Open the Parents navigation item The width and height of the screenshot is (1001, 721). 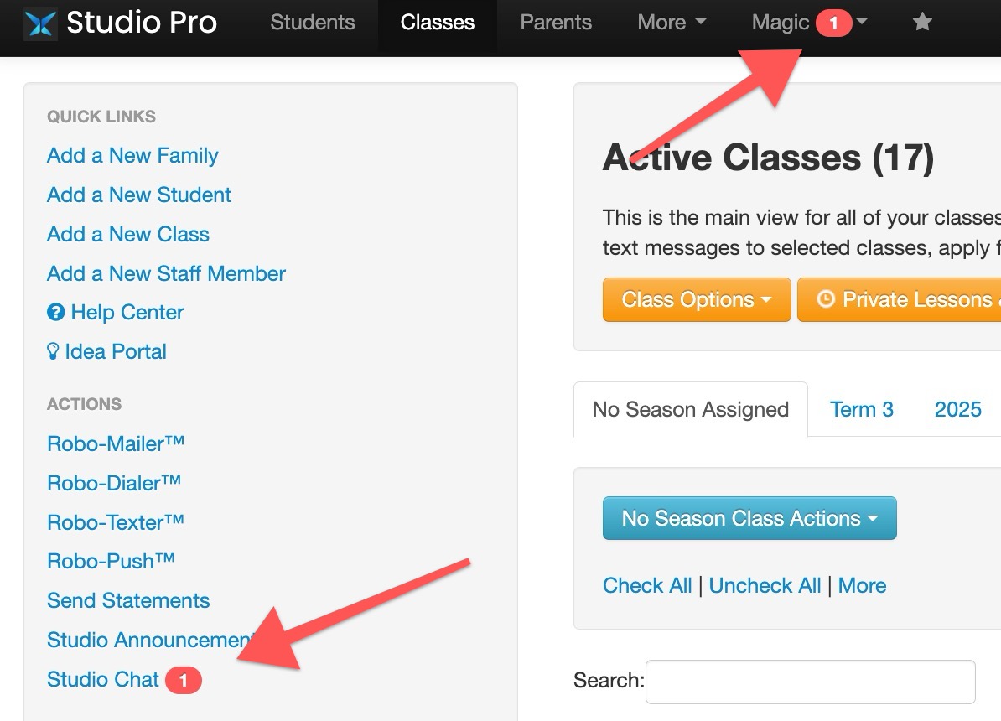coord(555,23)
